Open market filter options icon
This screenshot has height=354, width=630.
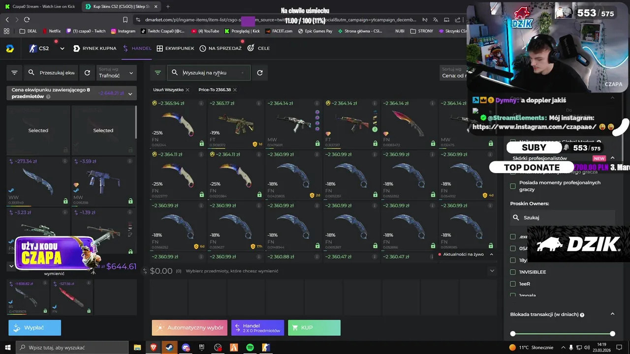[157, 73]
